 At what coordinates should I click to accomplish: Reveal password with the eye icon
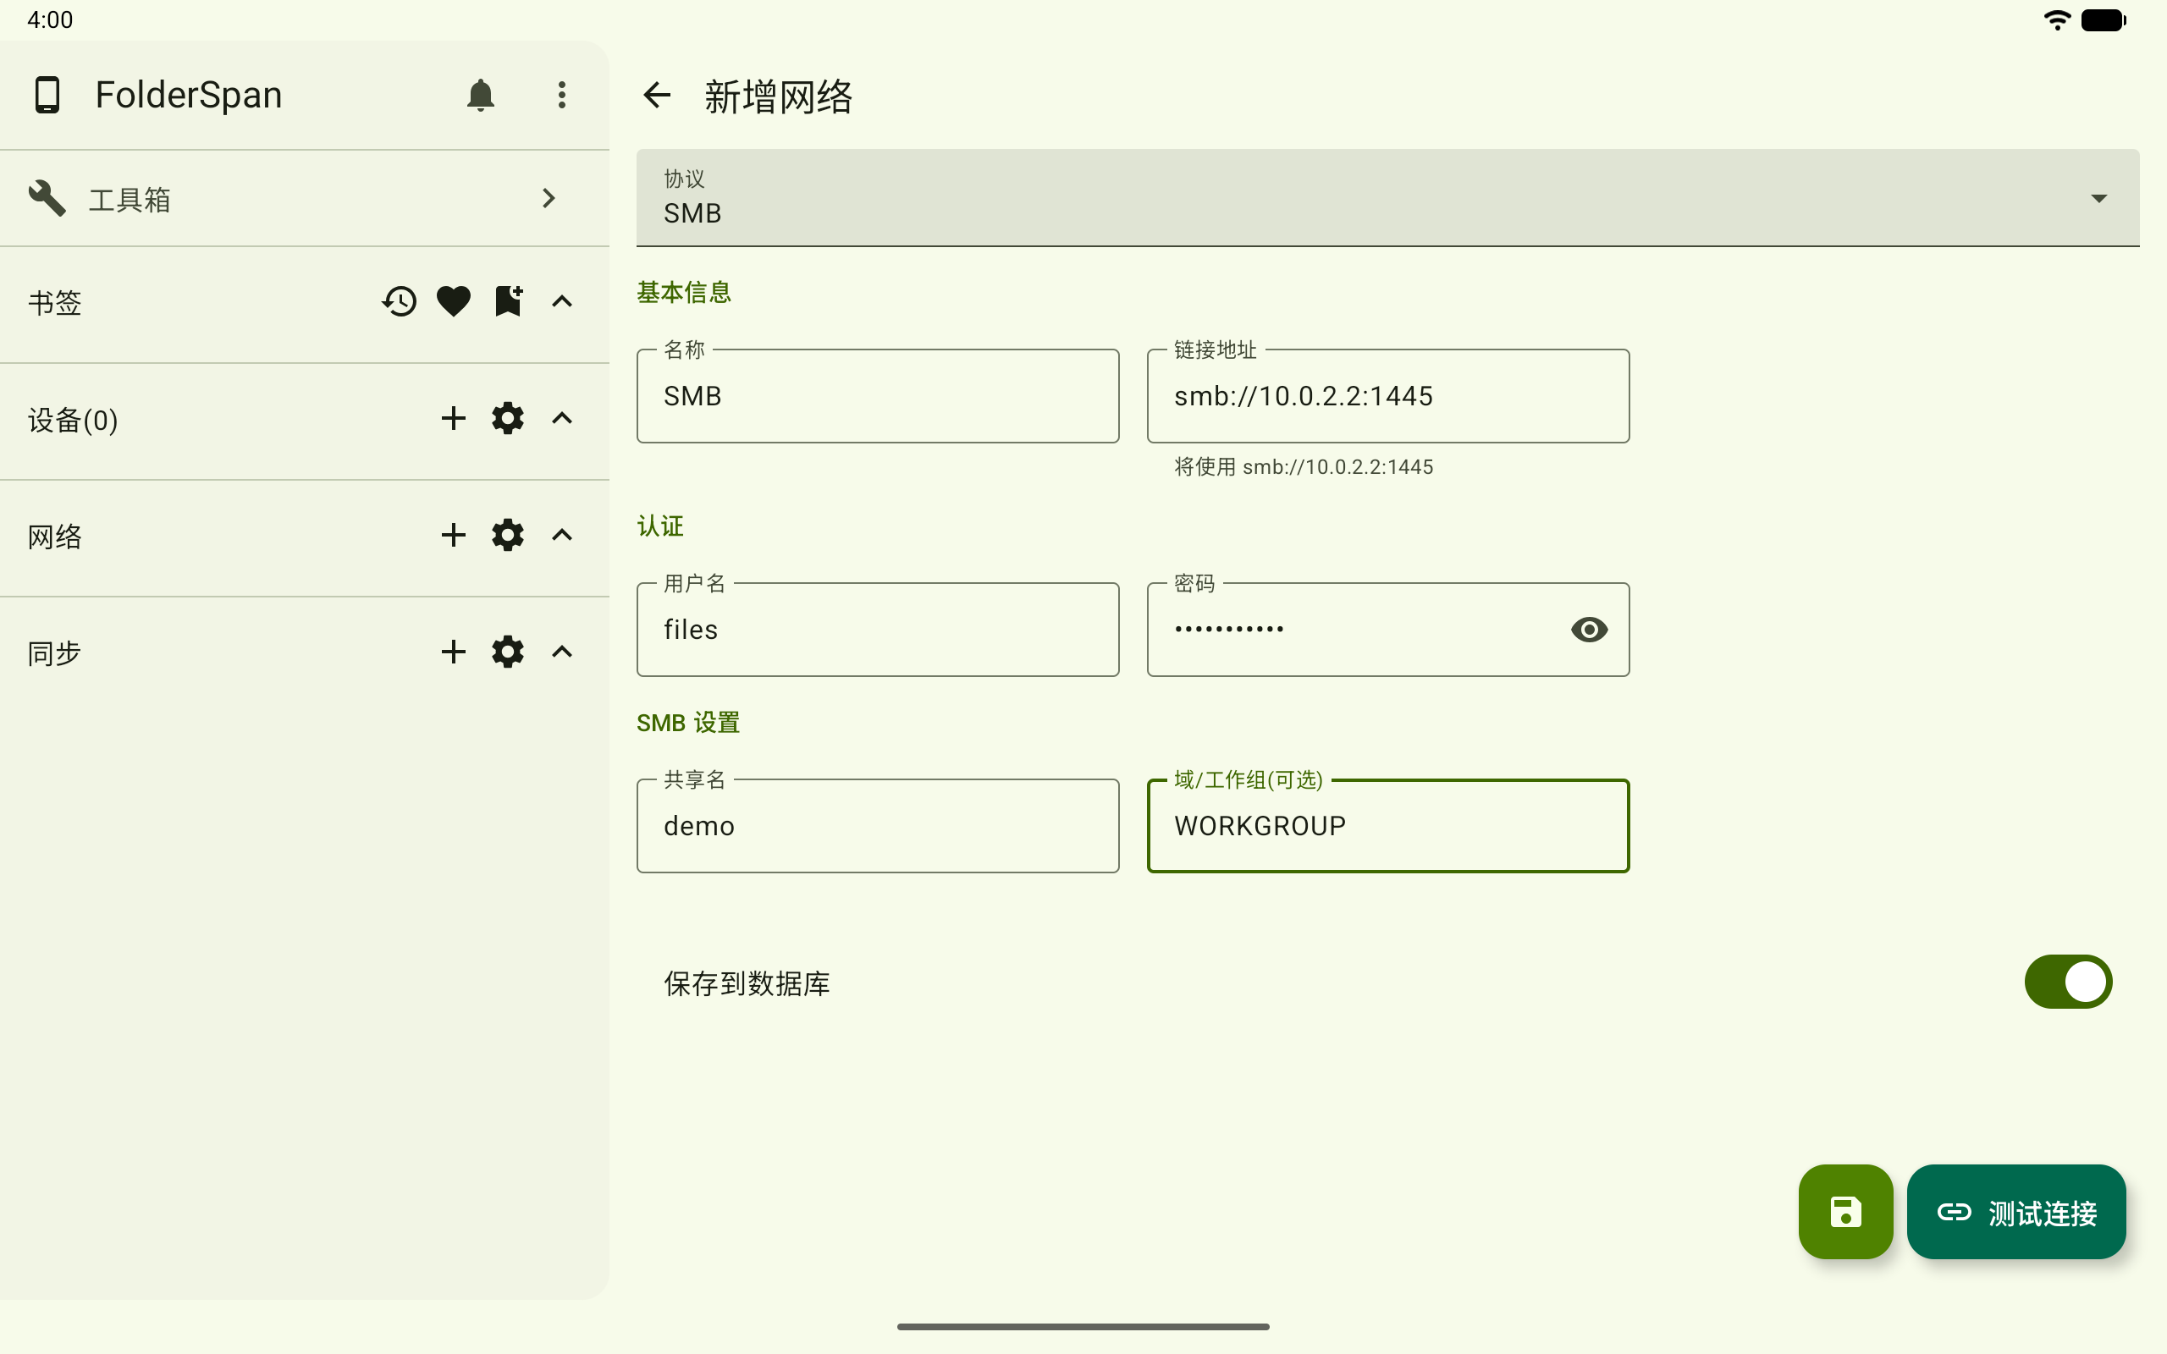click(x=1589, y=630)
